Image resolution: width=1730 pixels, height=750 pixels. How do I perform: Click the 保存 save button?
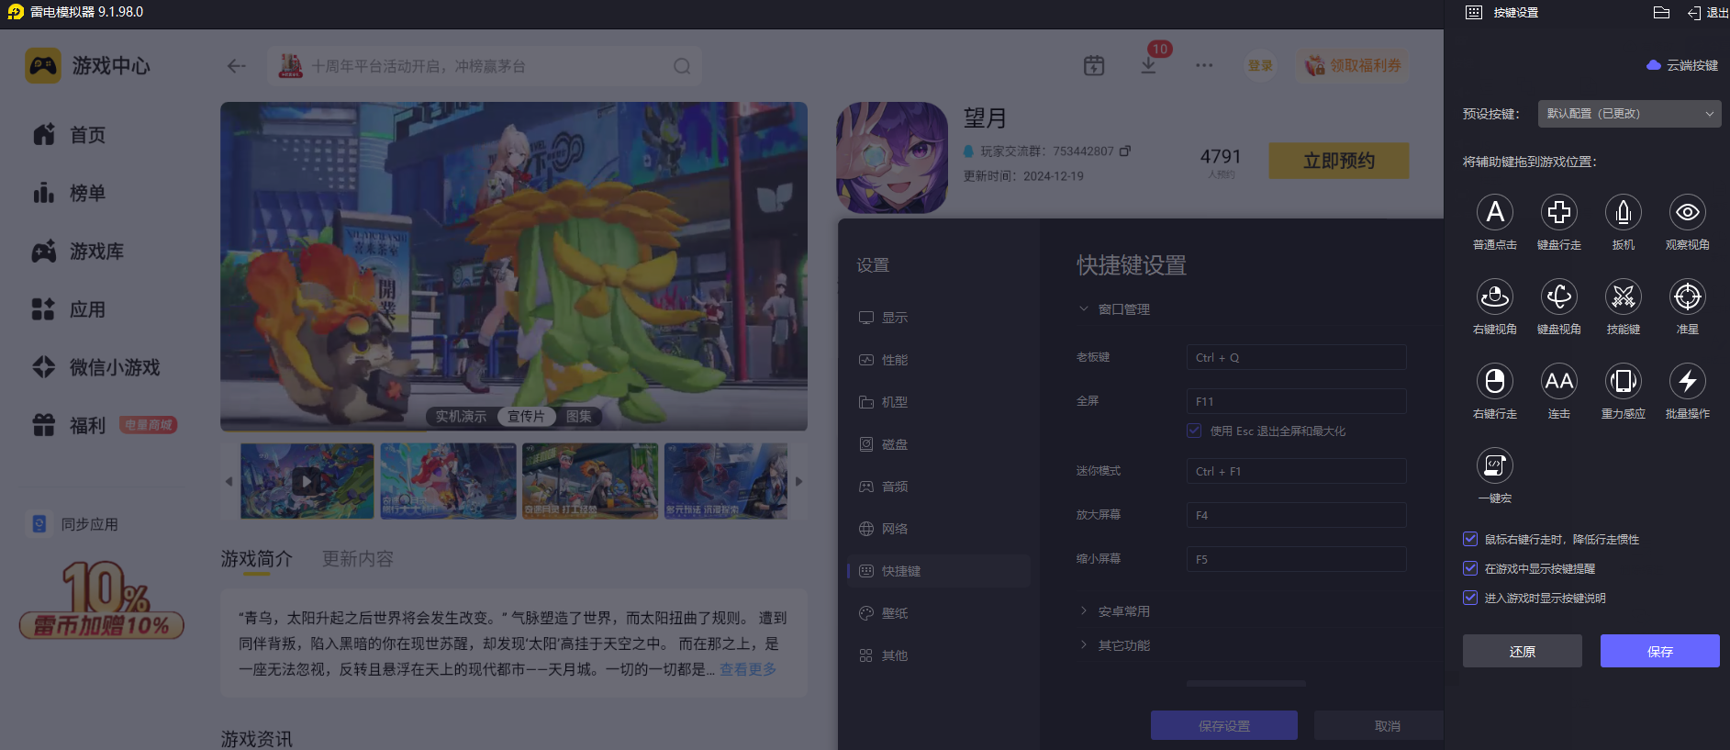[x=1659, y=651]
